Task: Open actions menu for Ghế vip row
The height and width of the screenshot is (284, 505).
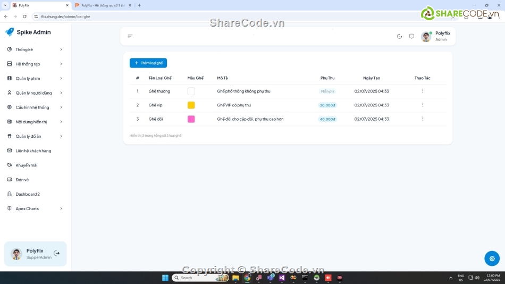Action: (423, 105)
